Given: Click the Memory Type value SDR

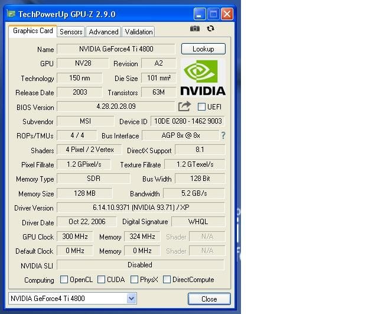Looking at the screenshot, I should pos(93,179).
